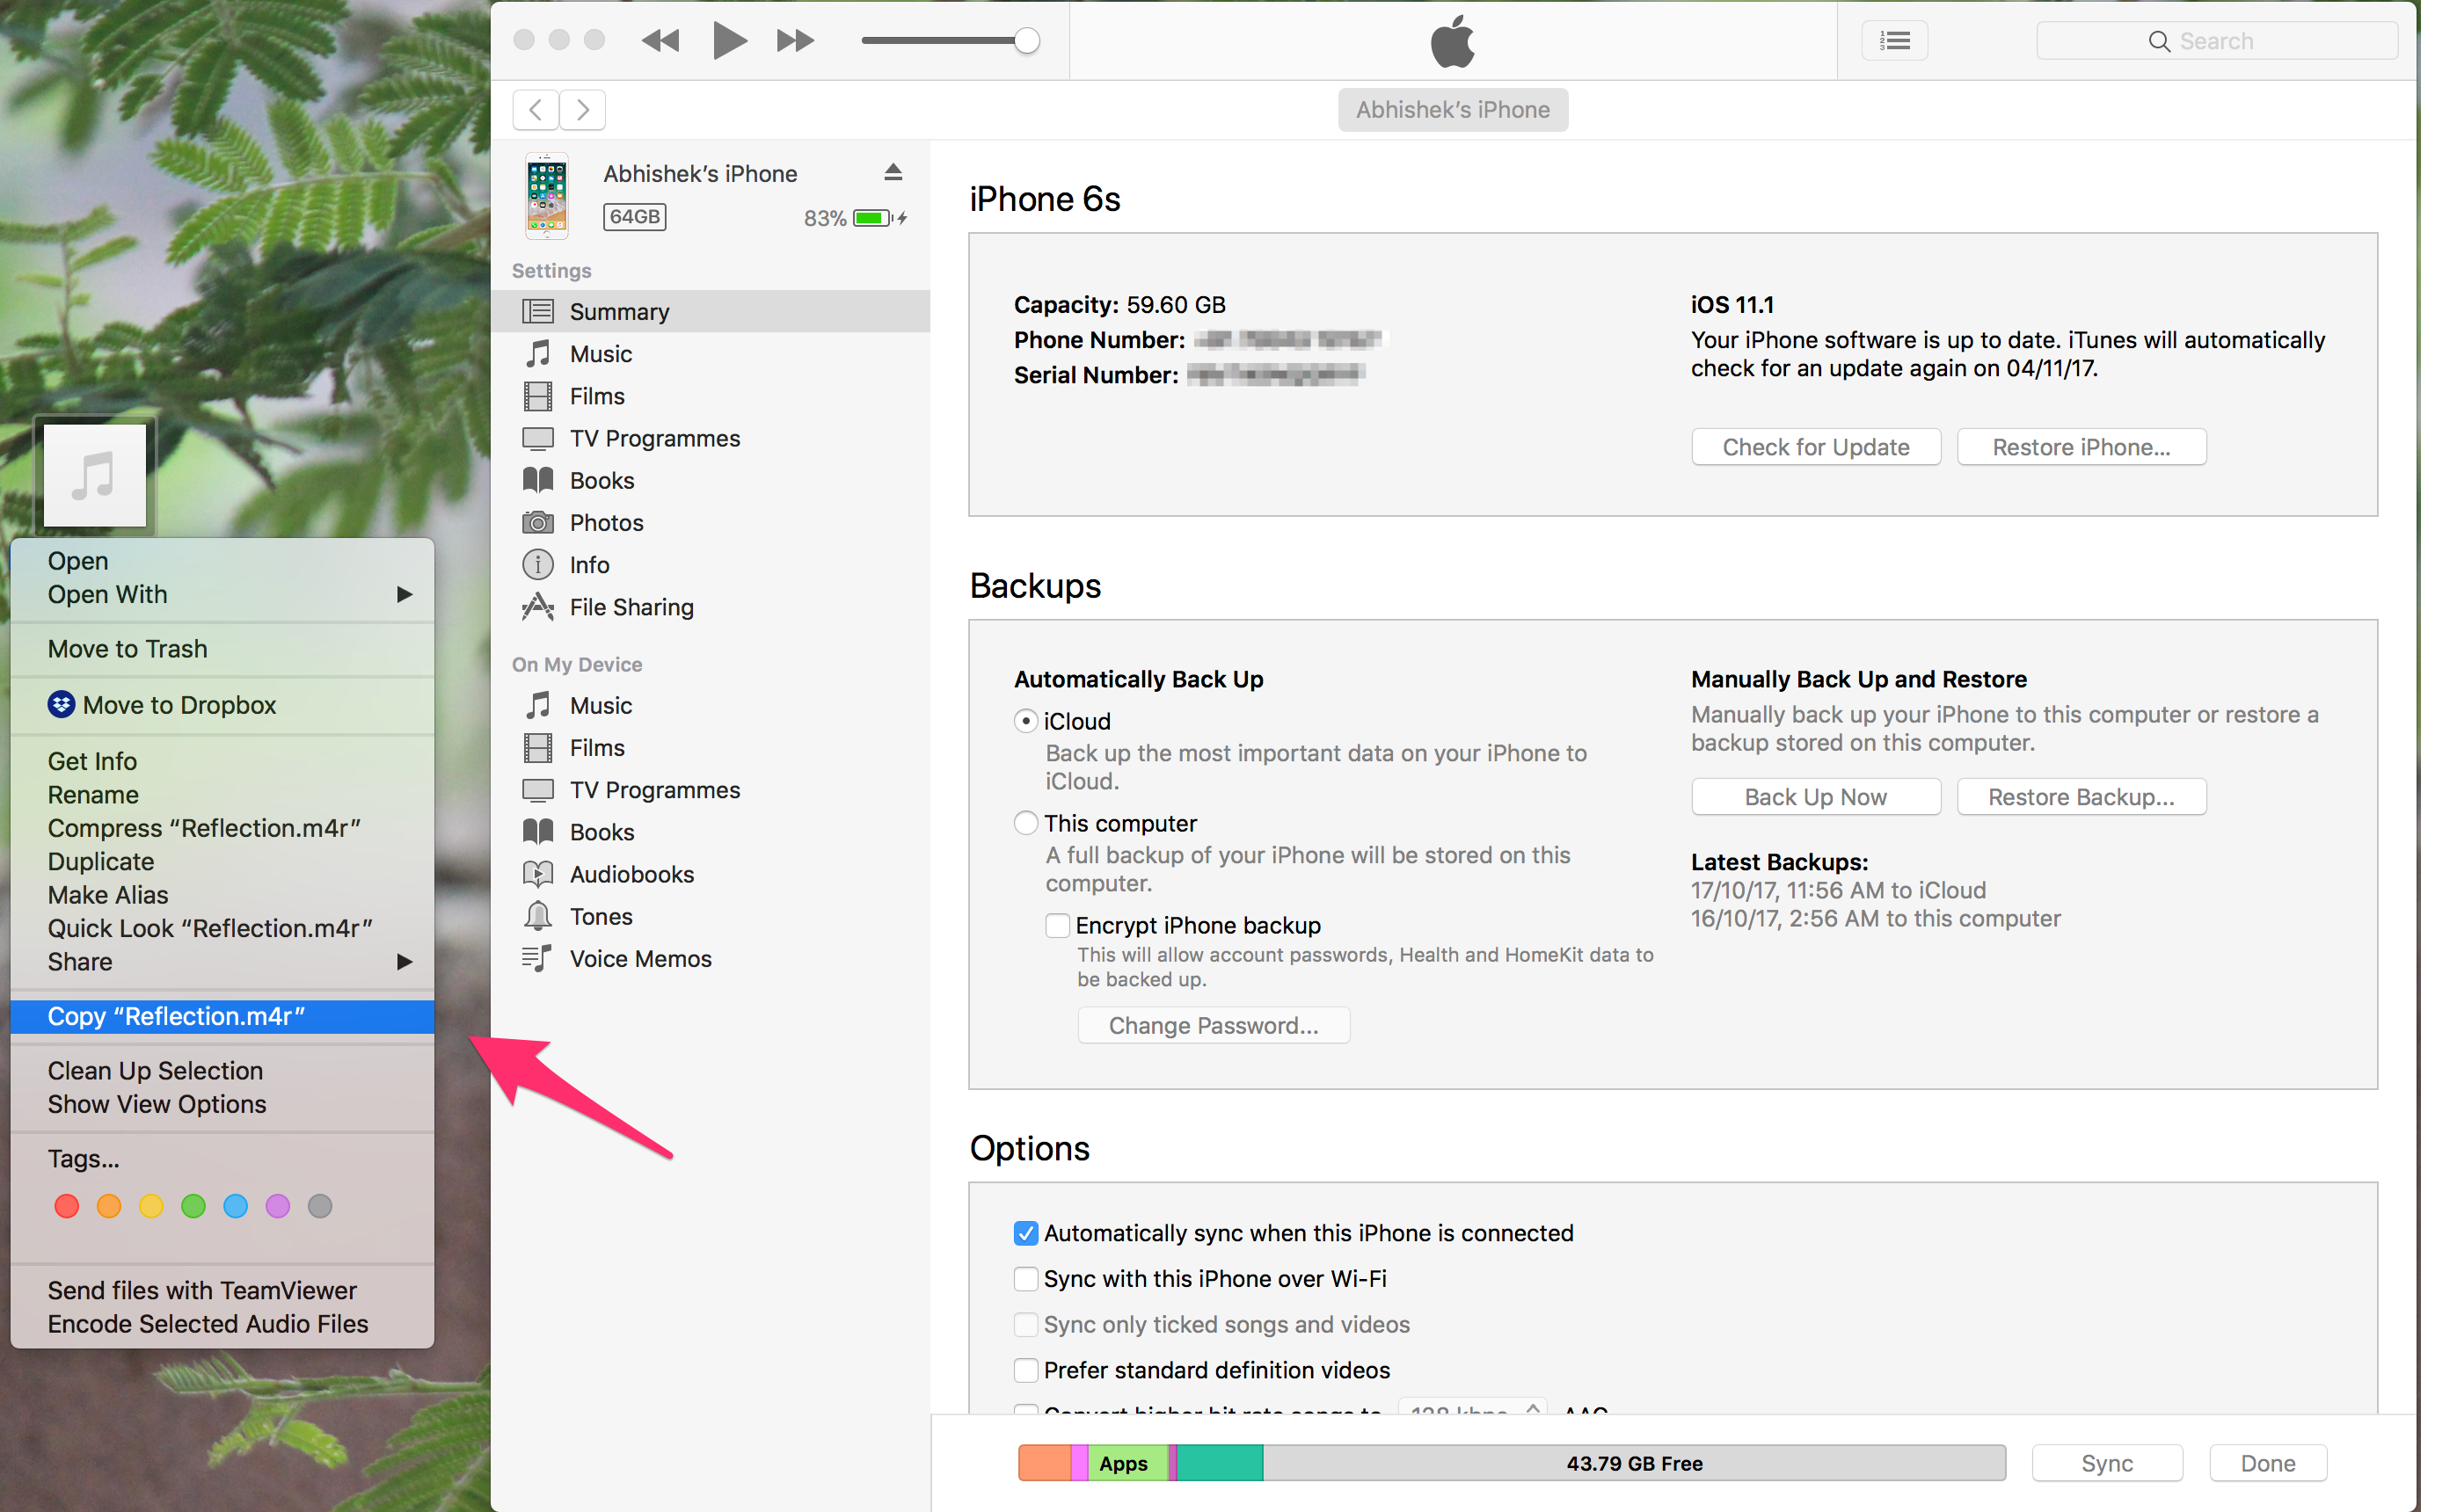The height and width of the screenshot is (1512, 2457).
Task: Open Tones under On My Device
Action: (711, 917)
